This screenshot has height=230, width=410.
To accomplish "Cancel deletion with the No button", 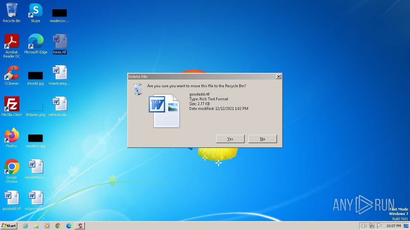I will click(x=263, y=139).
